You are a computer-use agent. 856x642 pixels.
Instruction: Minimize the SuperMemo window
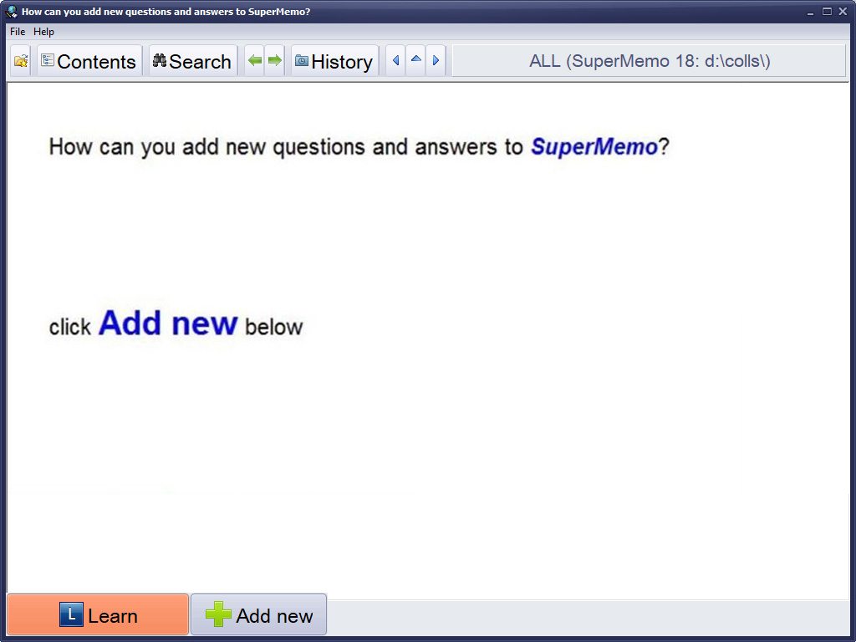point(811,12)
